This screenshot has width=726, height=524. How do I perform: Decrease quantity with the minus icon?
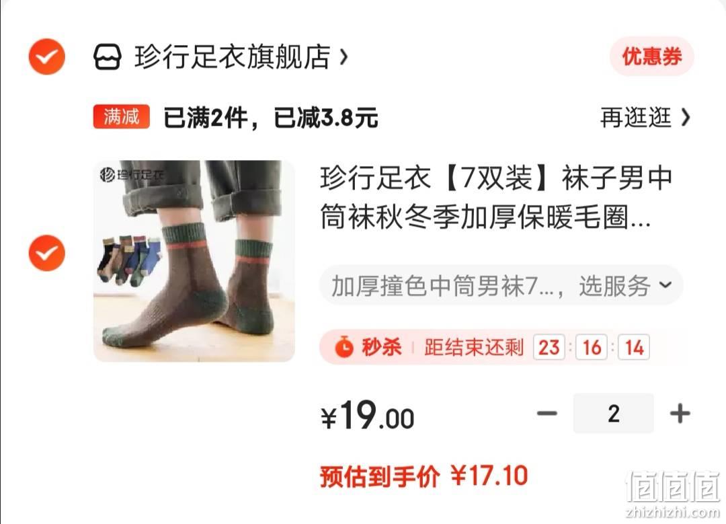click(x=547, y=413)
